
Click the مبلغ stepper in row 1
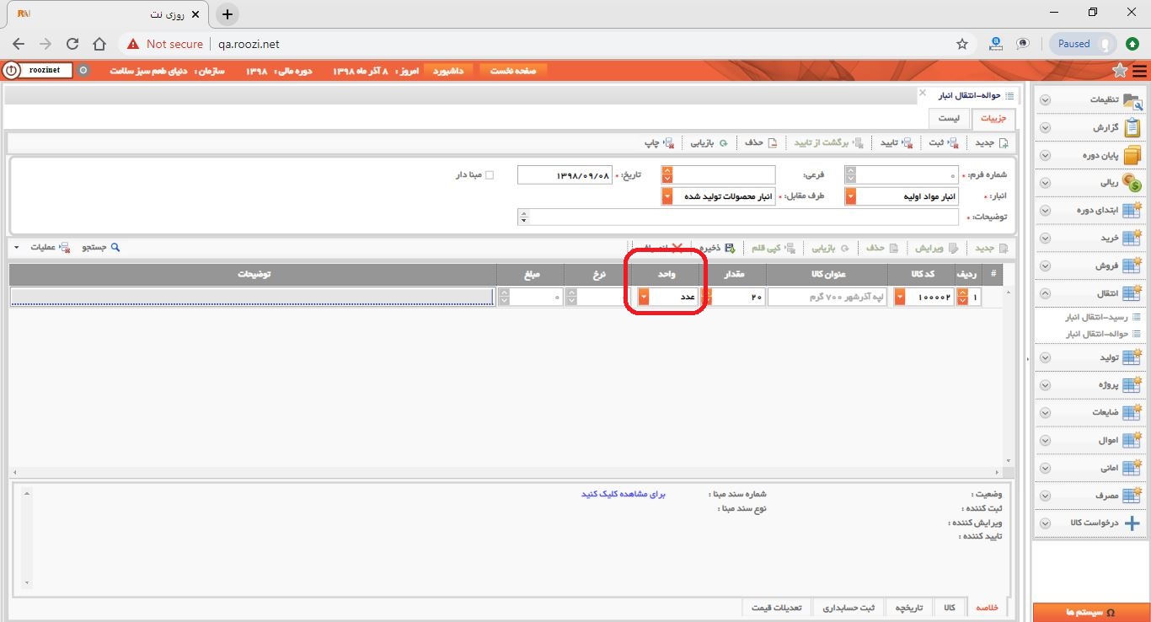pyautogui.click(x=505, y=297)
